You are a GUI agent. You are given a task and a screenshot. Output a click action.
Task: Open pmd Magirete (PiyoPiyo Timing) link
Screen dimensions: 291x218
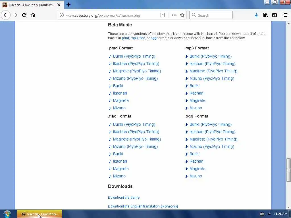pos(137,71)
